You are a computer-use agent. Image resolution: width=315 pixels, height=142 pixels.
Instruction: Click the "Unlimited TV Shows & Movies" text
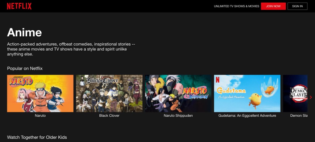tap(237, 6)
